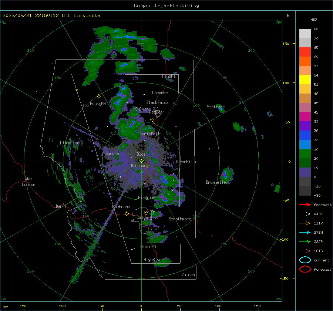The height and width of the screenshot is (311, 333).
Task: Click the Composite_Reflectivity title
Action: tap(166, 6)
